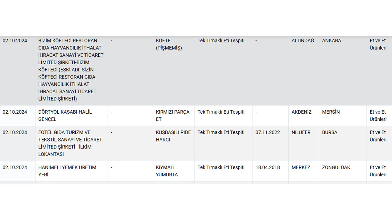This screenshot has height=220, width=392.
Task: Click the BURSA province cell
Action: coord(330,133)
